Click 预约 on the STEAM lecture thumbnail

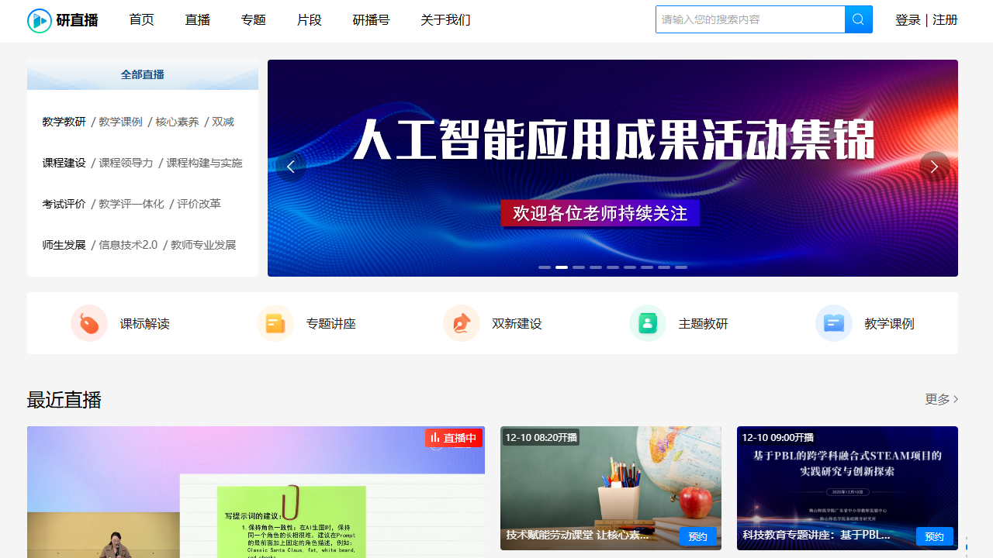coord(934,536)
